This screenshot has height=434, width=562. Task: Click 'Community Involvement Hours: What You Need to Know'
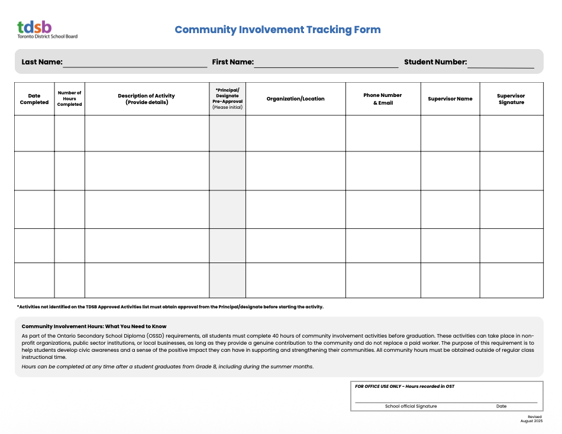click(94, 326)
